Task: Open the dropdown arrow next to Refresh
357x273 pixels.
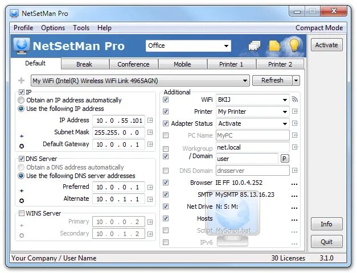Action: pyautogui.click(x=296, y=81)
